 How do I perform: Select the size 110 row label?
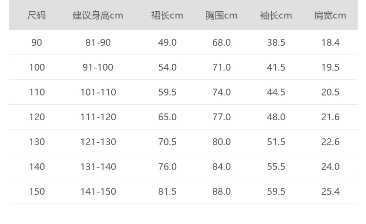coord(37,92)
